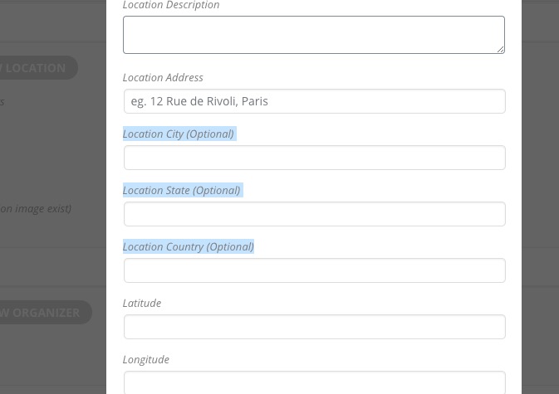
Task: Grab the Location Description textarea resize handle
Action: [501, 50]
